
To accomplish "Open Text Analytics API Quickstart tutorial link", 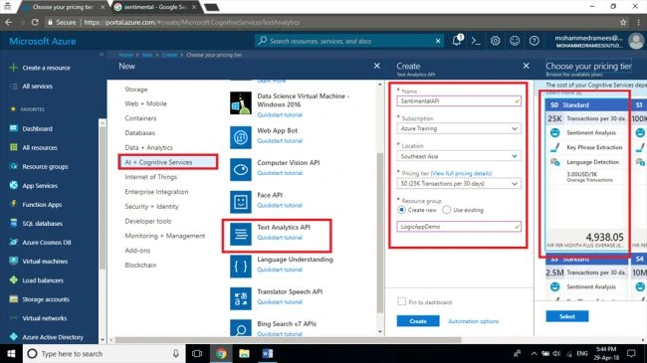I will (280, 237).
